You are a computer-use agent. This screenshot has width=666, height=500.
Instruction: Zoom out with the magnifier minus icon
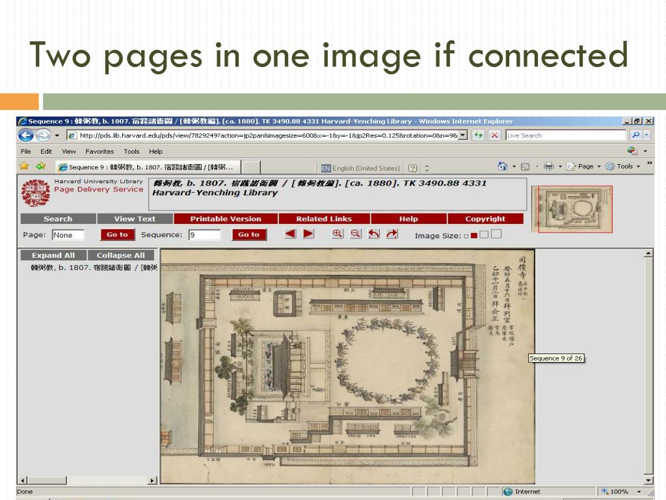356,234
